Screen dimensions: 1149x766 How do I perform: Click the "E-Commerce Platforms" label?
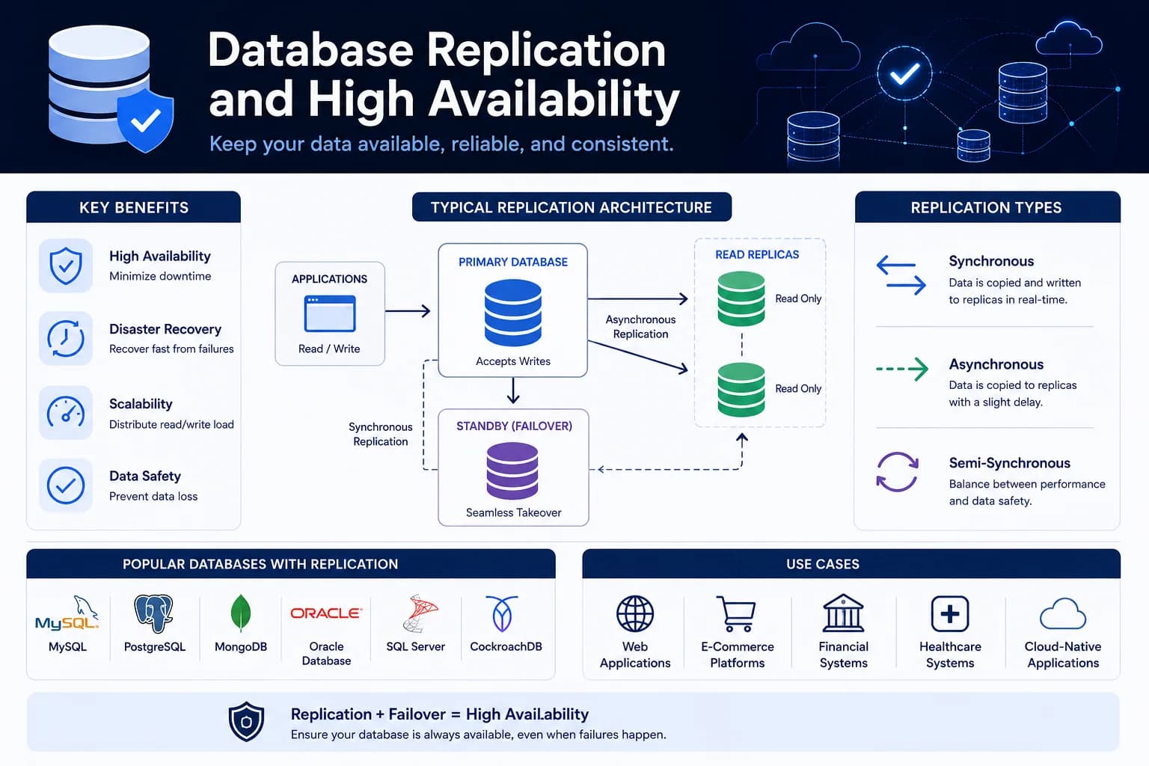point(738,655)
